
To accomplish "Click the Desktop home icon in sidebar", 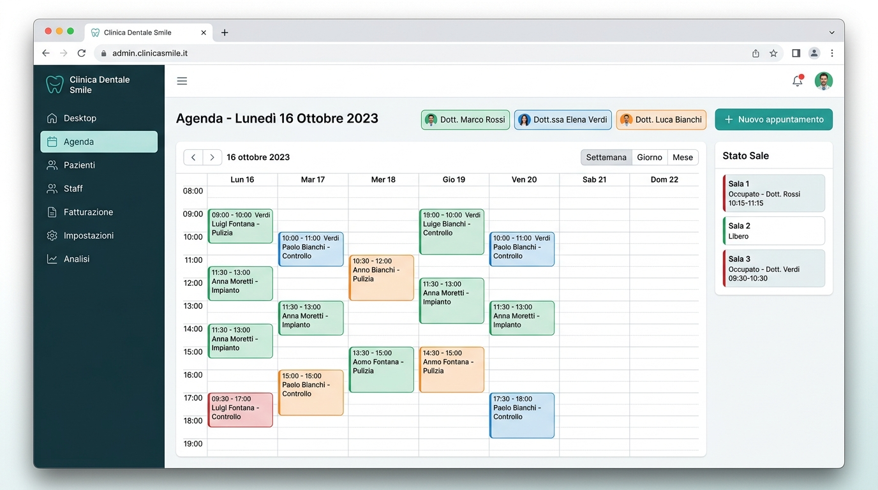I will click(52, 118).
